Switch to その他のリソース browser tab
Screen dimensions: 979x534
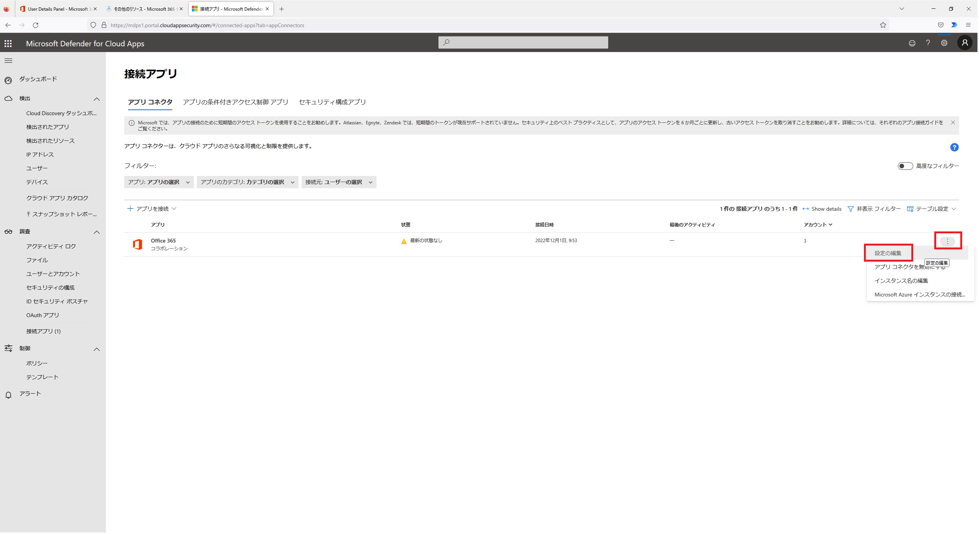pyautogui.click(x=144, y=9)
